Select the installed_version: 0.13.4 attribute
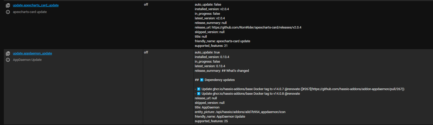 coord(212,57)
